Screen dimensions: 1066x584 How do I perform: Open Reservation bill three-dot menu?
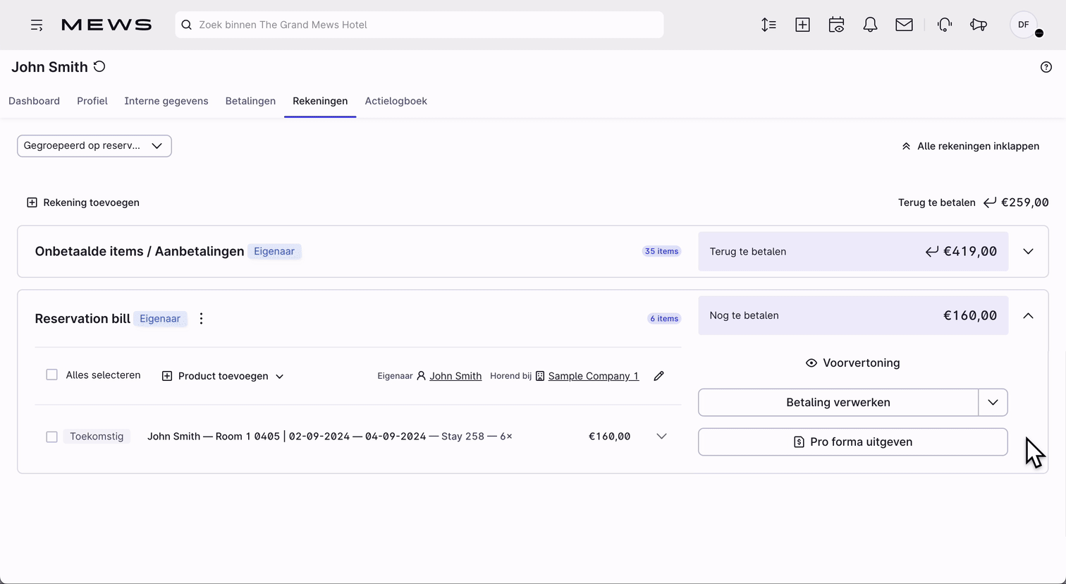201,319
